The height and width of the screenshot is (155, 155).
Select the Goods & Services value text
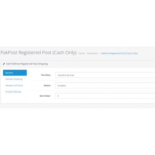[x=66, y=75]
